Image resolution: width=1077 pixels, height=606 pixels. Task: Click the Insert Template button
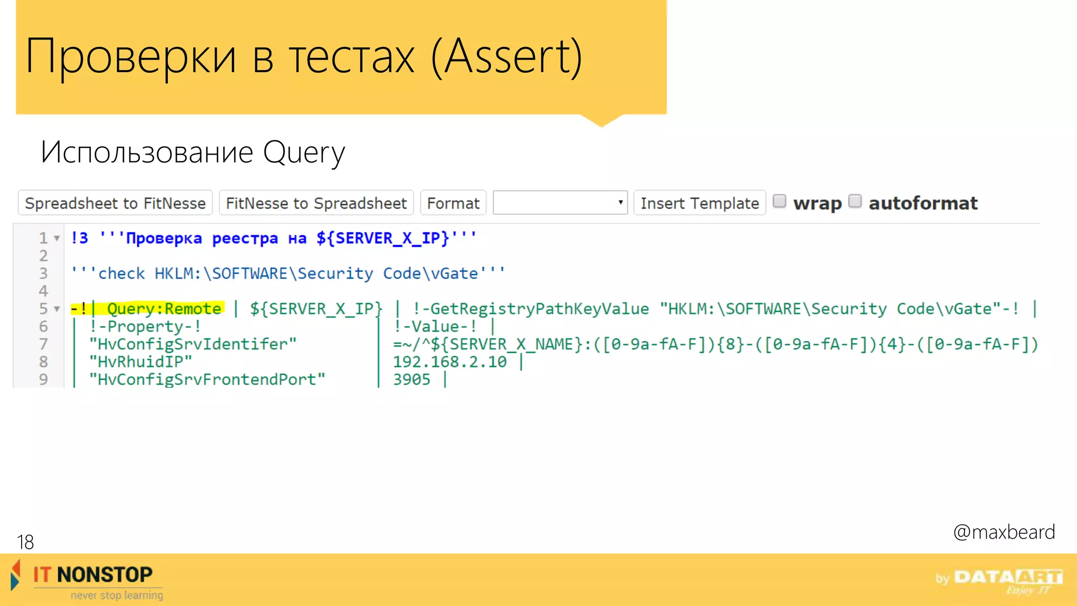pos(699,203)
